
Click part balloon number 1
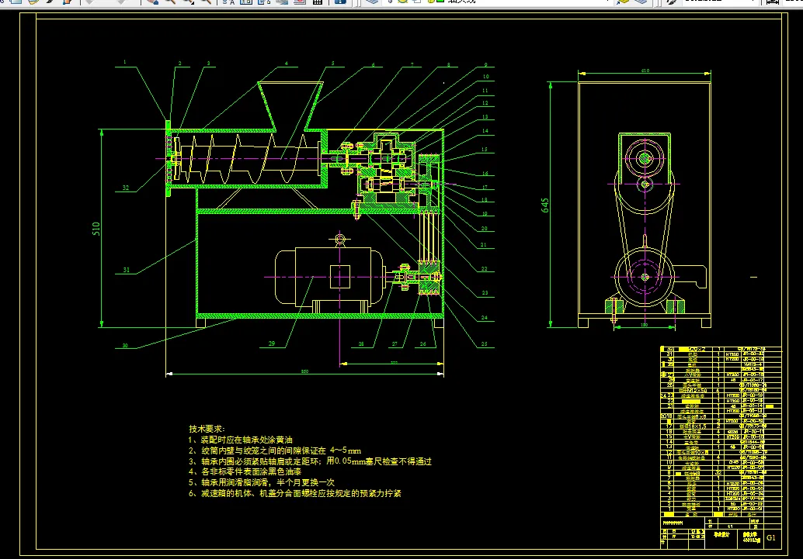click(124, 62)
